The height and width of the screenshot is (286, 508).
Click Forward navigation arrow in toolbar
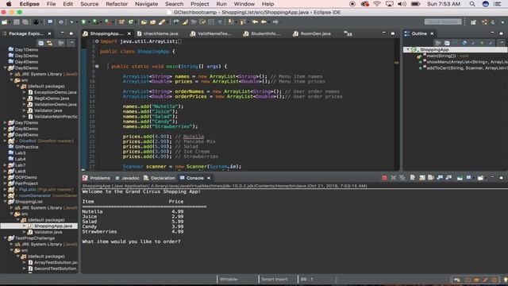pyautogui.click(x=275, y=21)
